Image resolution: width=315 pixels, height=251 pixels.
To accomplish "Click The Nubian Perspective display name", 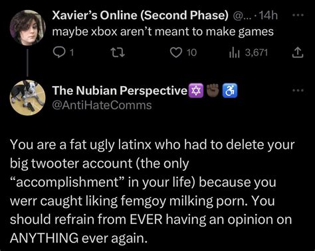I will click(x=120, y=91).
